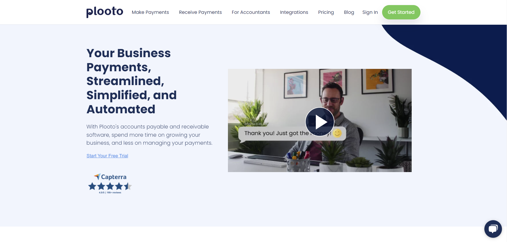507x242 pixels.
Task: Open the chat widget bubble
Action: click(x=493, y=229)
